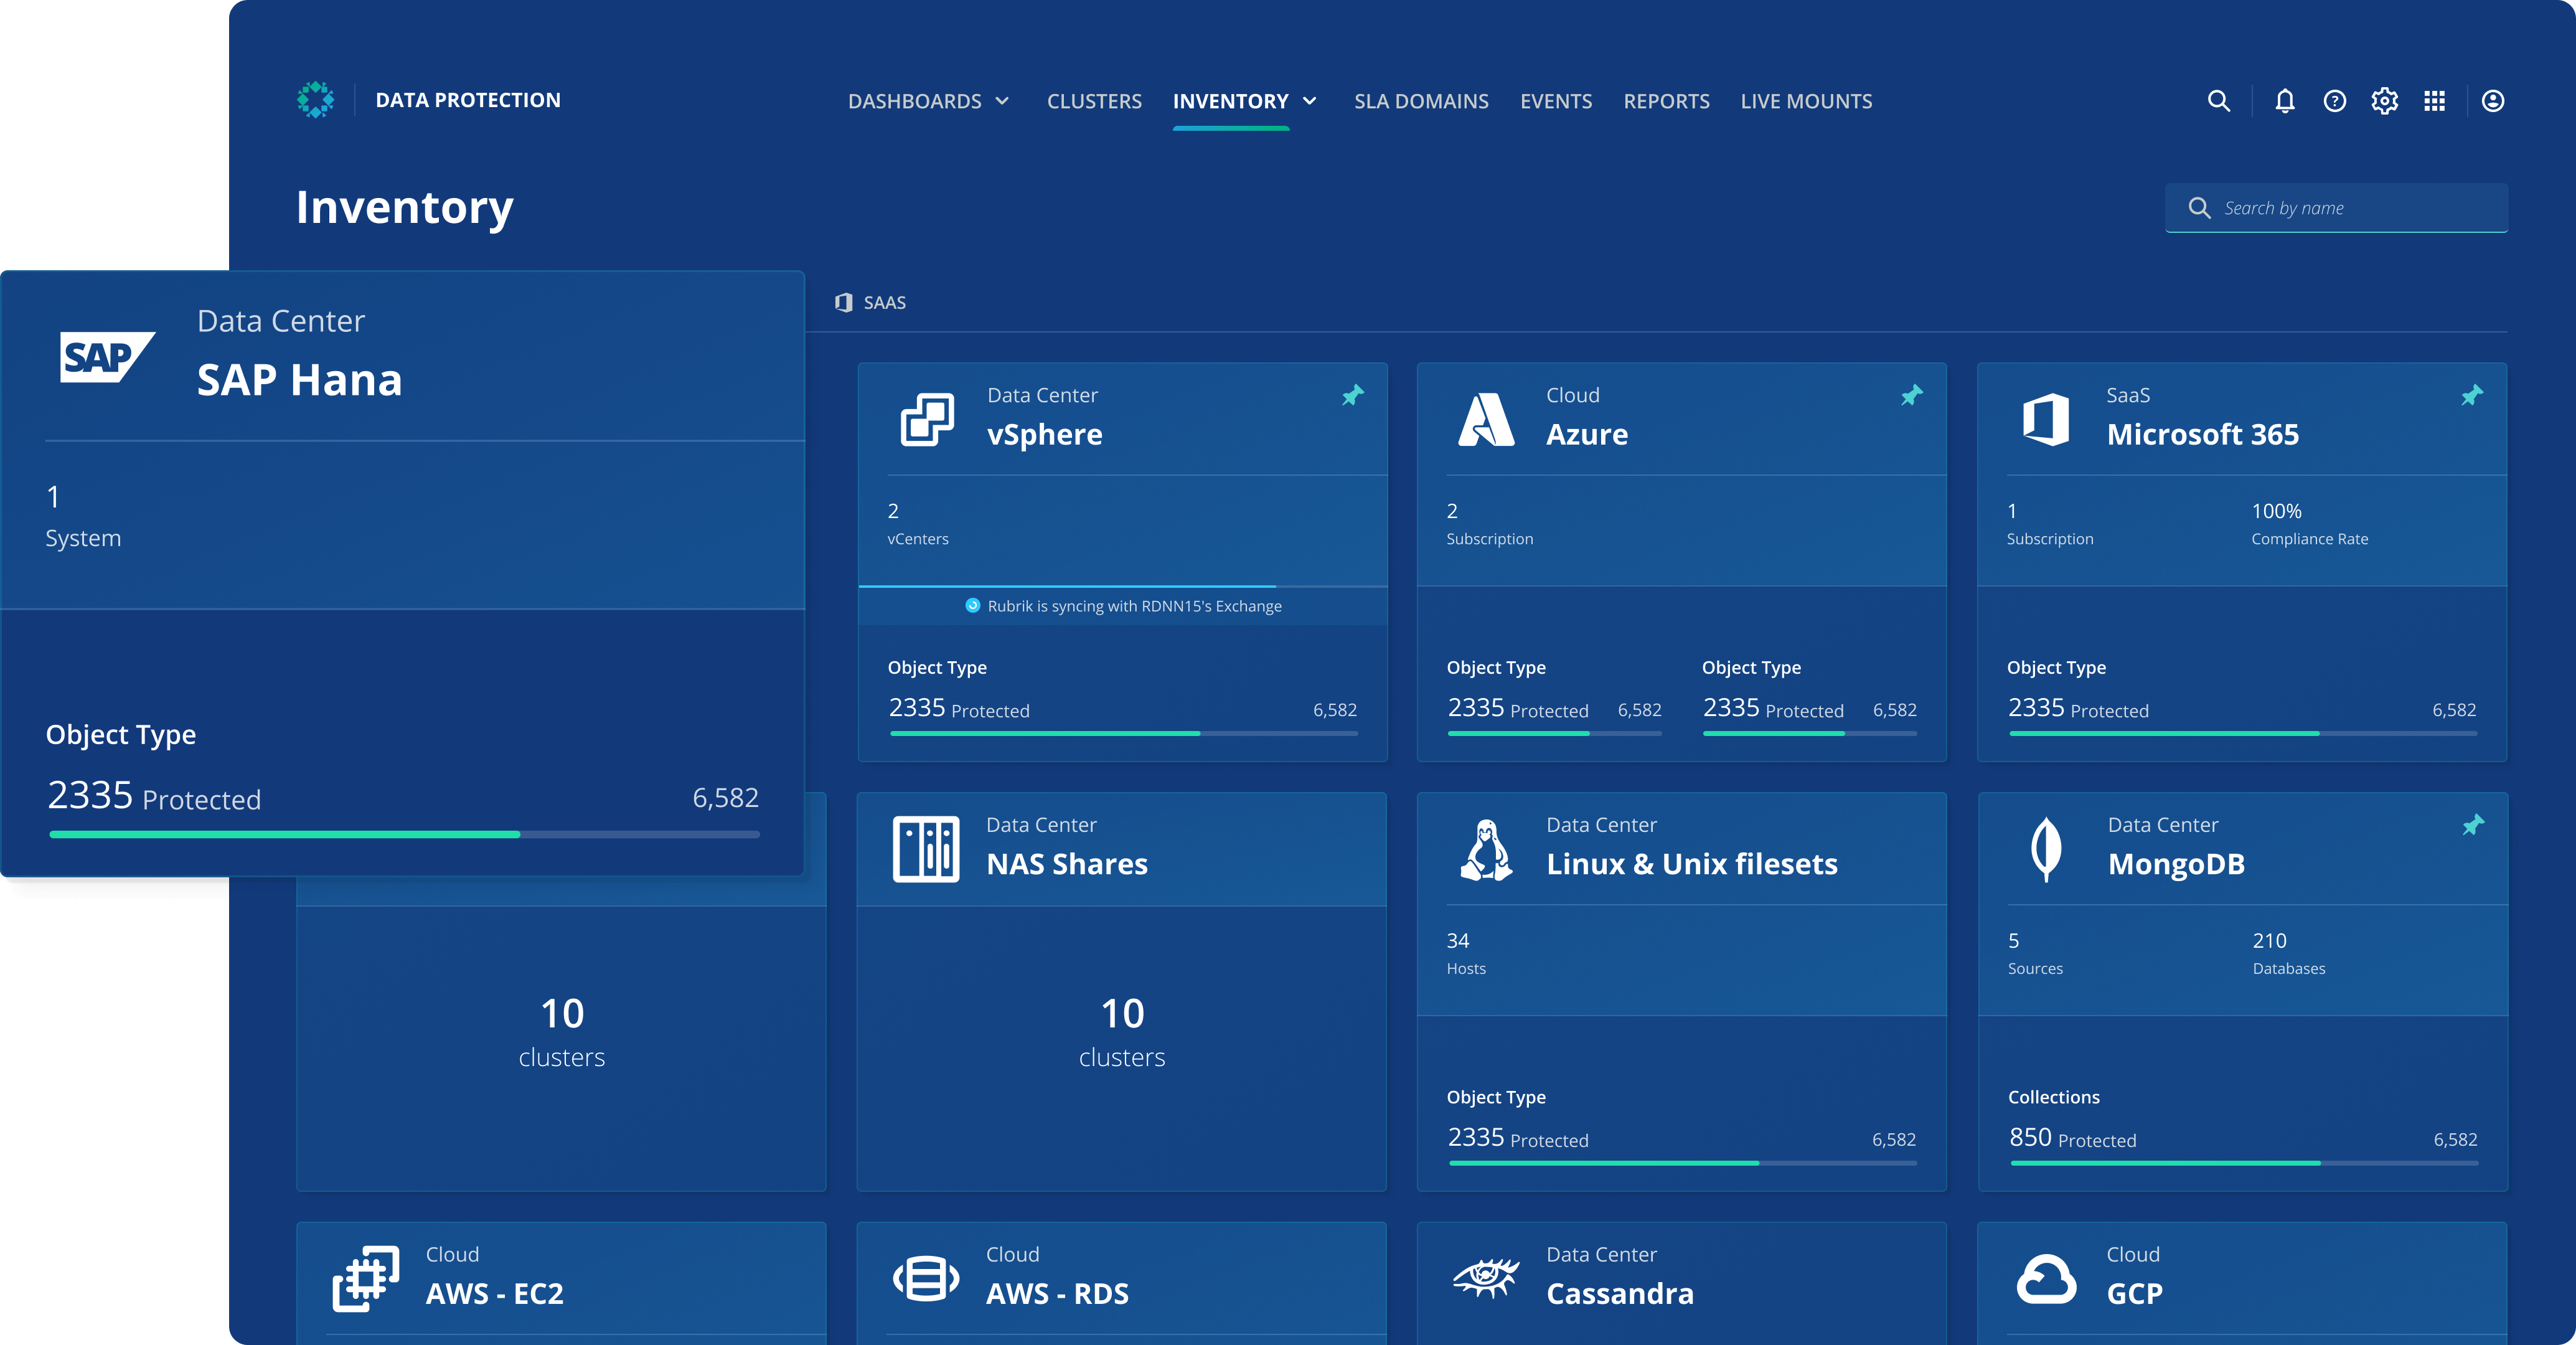The image size is (2576, 1345).
Task: Open the vSphere card title
Action: click(1044, 435)
